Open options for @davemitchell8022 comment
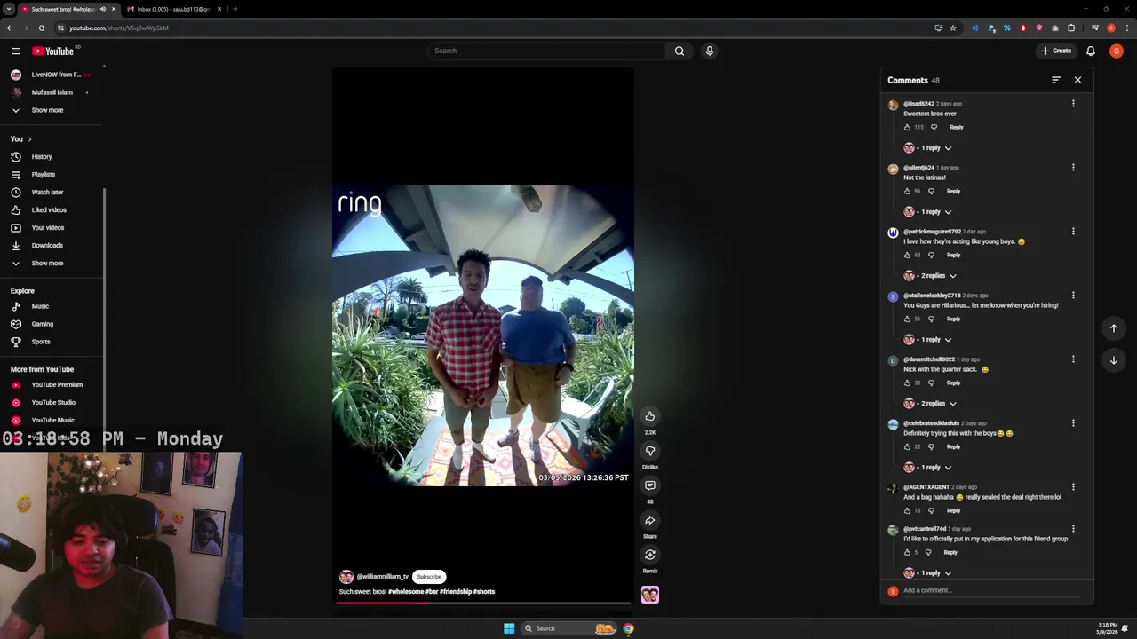The height and width of the screenshot is (639, 1137). [x=1073, y=359]
